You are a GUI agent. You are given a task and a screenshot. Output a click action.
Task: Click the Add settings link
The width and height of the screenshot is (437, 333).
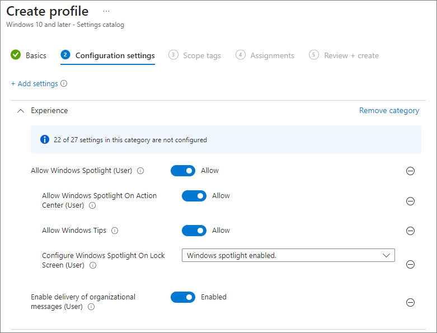35,83
